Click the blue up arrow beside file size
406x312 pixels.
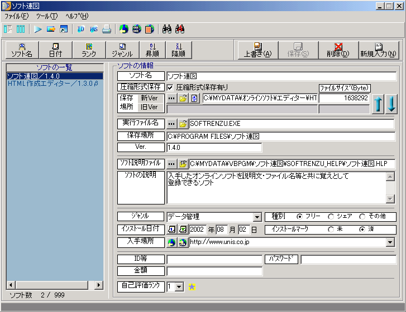379,104
